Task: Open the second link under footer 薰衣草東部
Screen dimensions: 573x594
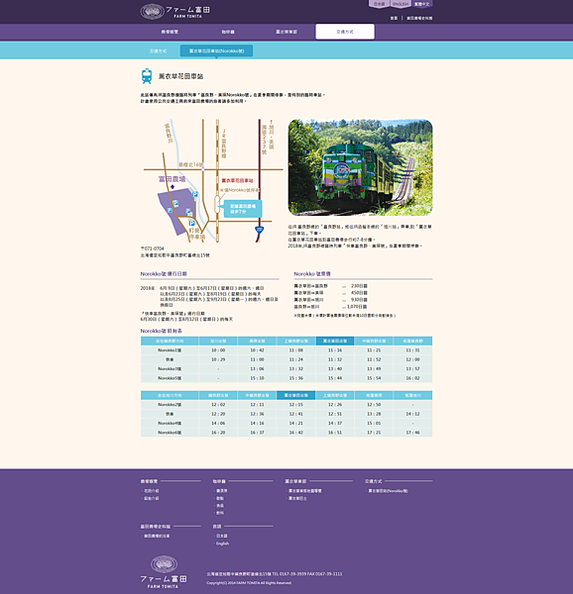Action: point(297,498)
